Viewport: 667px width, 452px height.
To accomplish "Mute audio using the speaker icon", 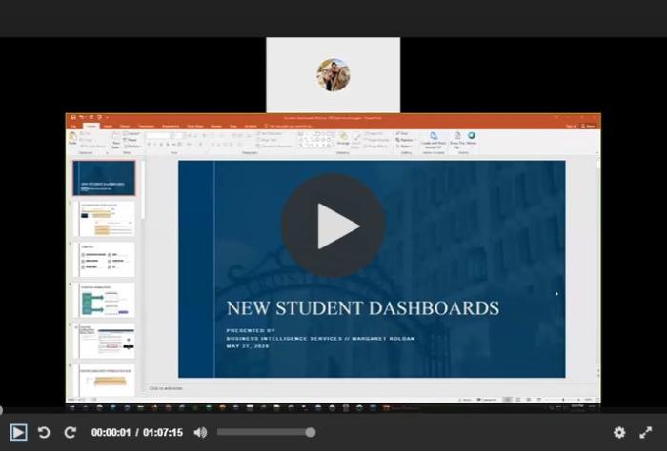I will tap(200, 432).
